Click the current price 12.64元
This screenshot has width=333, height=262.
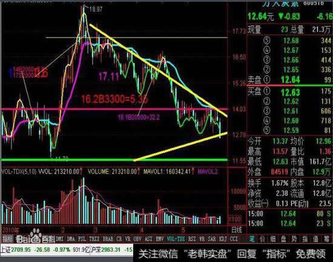click(260, 16)
